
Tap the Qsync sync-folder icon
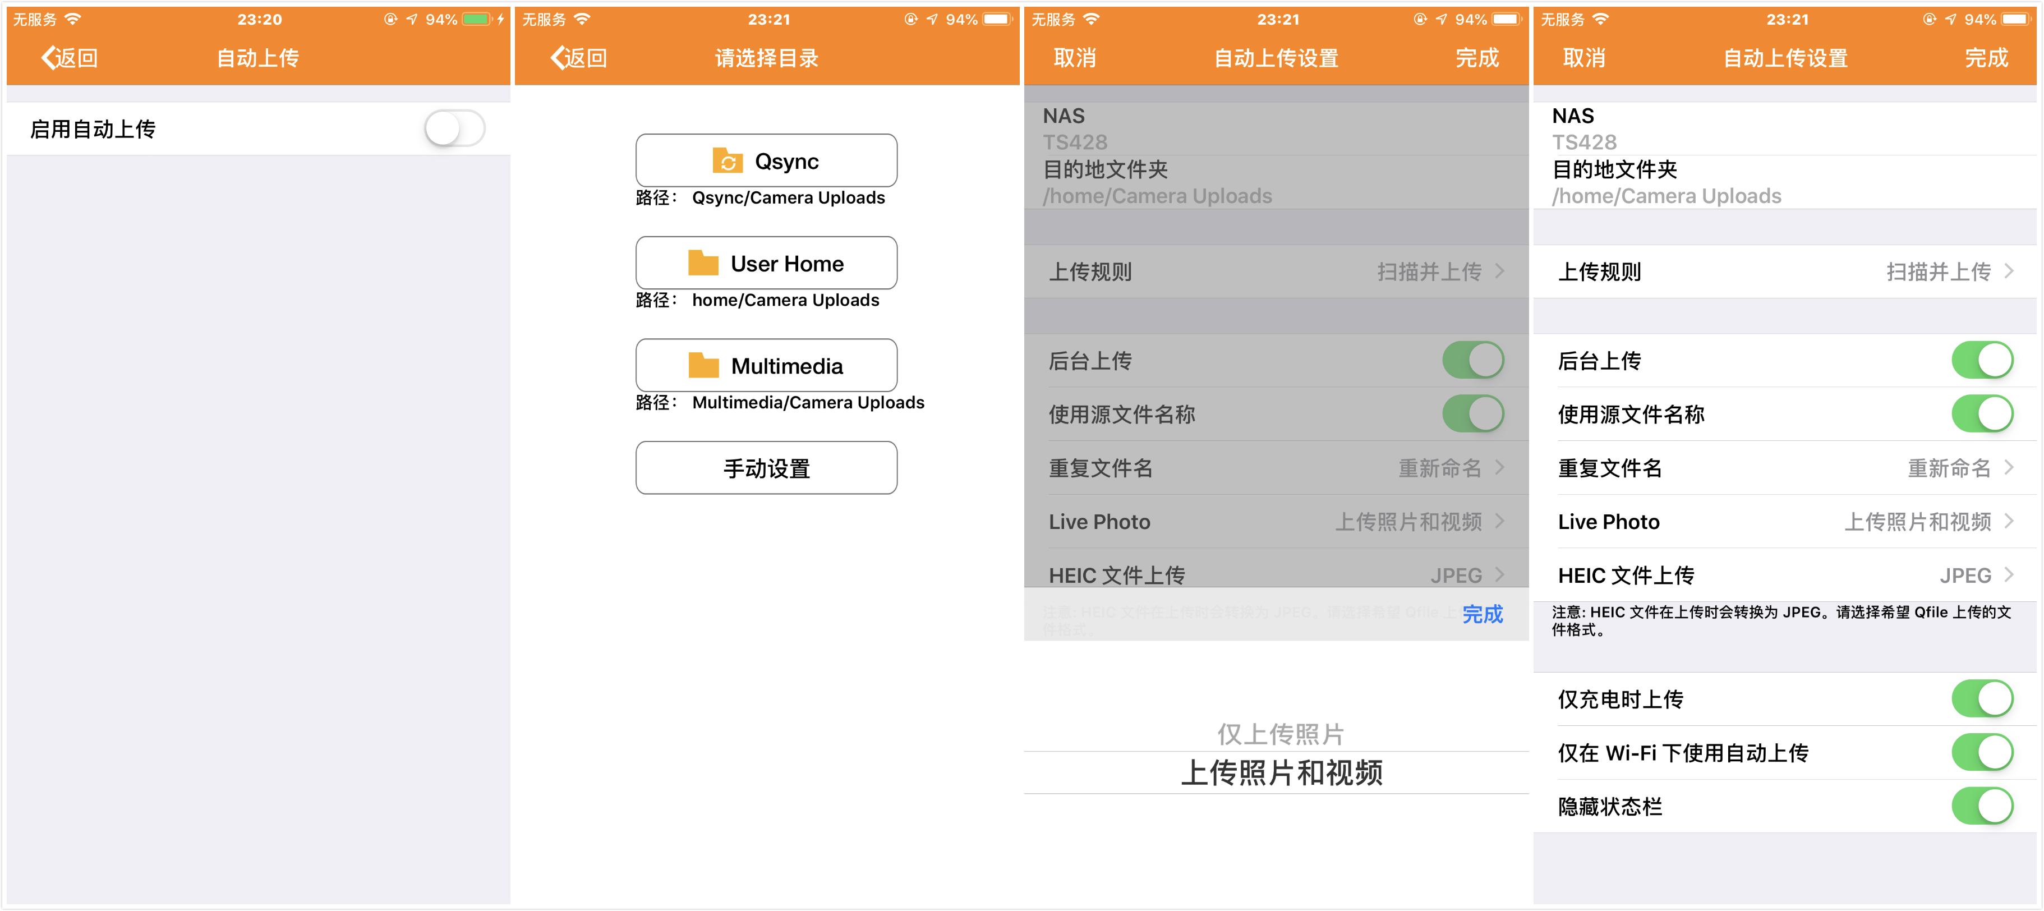[x=729, y=161]
